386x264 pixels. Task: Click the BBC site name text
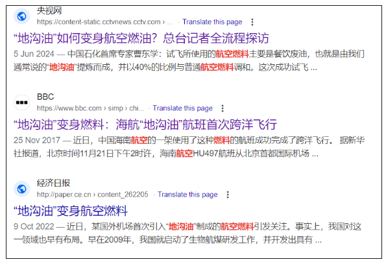tap(45, 97)
